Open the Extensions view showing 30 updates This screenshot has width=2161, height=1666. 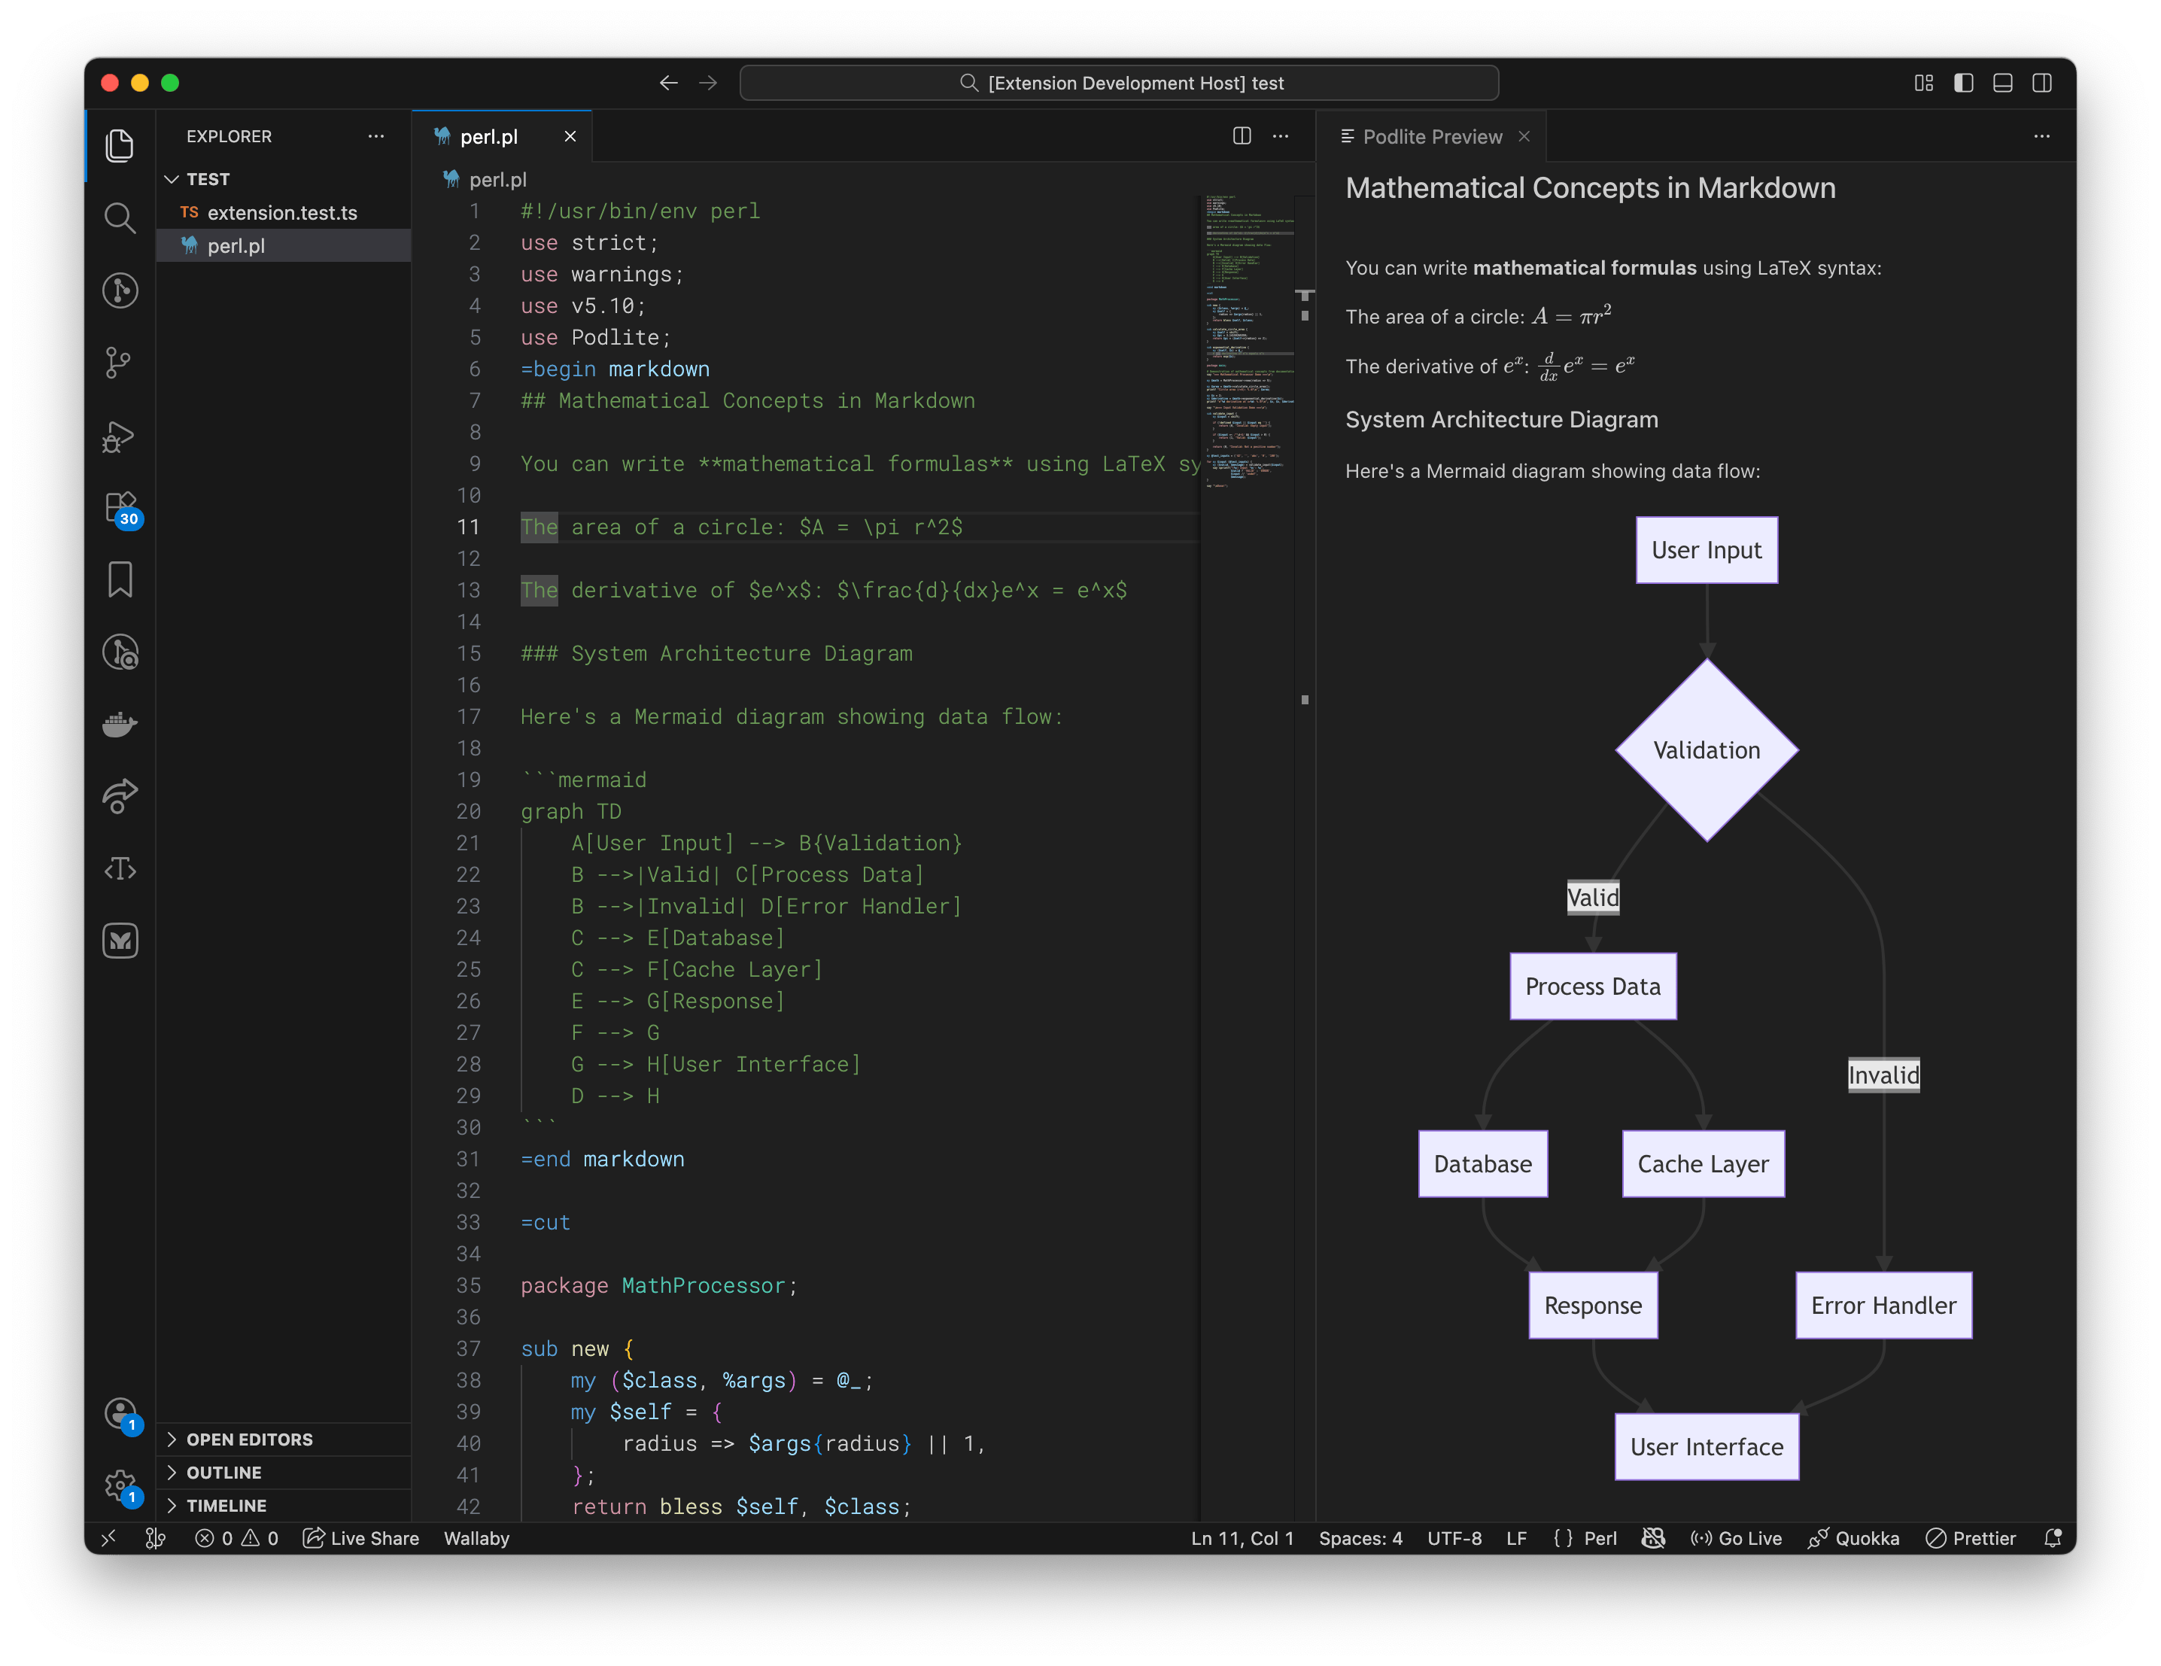coord(120,509)
